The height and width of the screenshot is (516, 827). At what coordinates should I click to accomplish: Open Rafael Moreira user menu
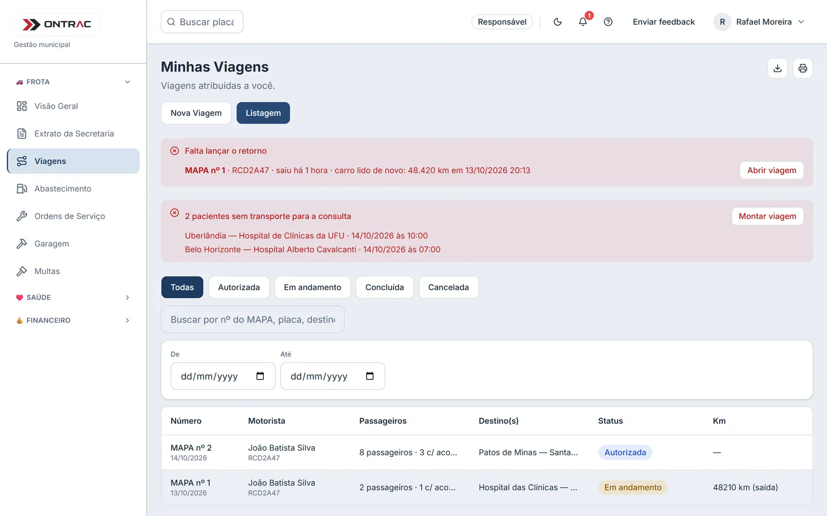(x=759, y=22)
